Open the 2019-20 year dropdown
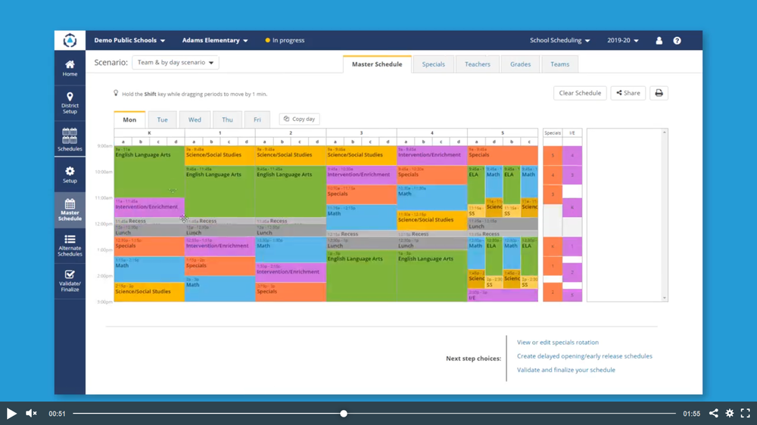The image size is (757, 425). 623,41
